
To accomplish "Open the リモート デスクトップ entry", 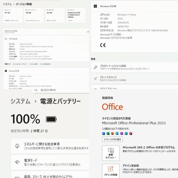I will pos(135,79).
